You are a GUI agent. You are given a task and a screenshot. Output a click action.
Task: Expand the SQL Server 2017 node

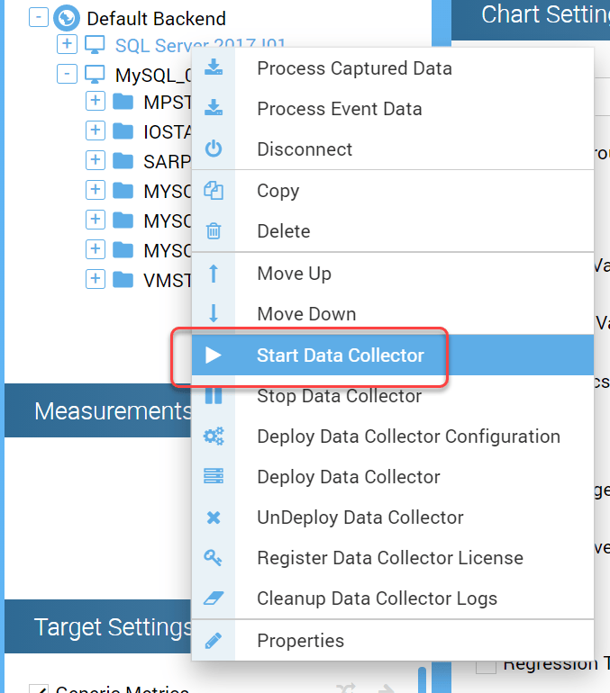tap(67, 45)
